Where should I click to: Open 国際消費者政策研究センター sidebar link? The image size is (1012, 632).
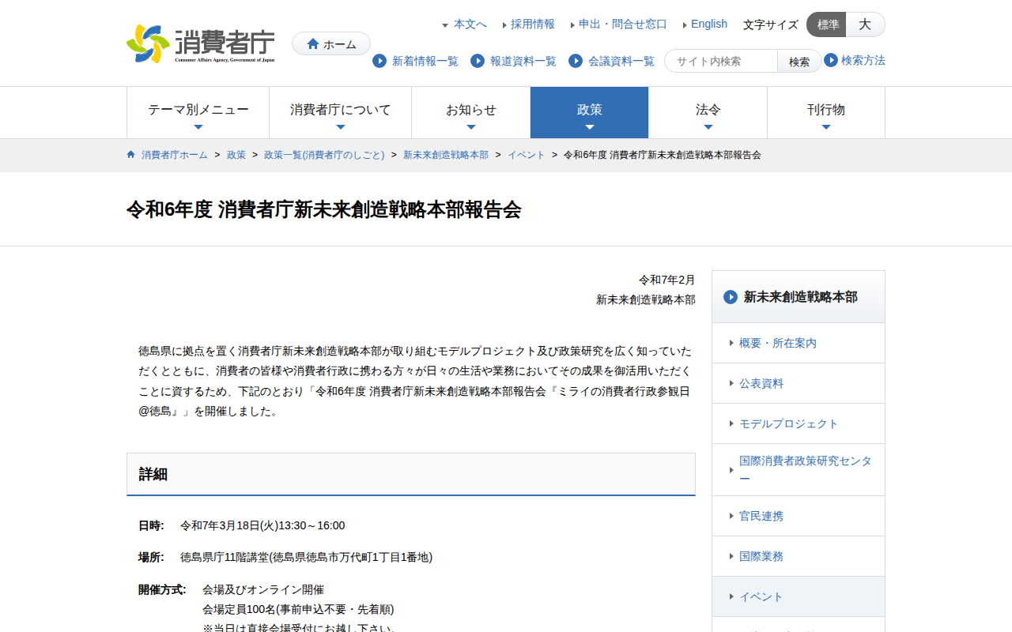805,469
